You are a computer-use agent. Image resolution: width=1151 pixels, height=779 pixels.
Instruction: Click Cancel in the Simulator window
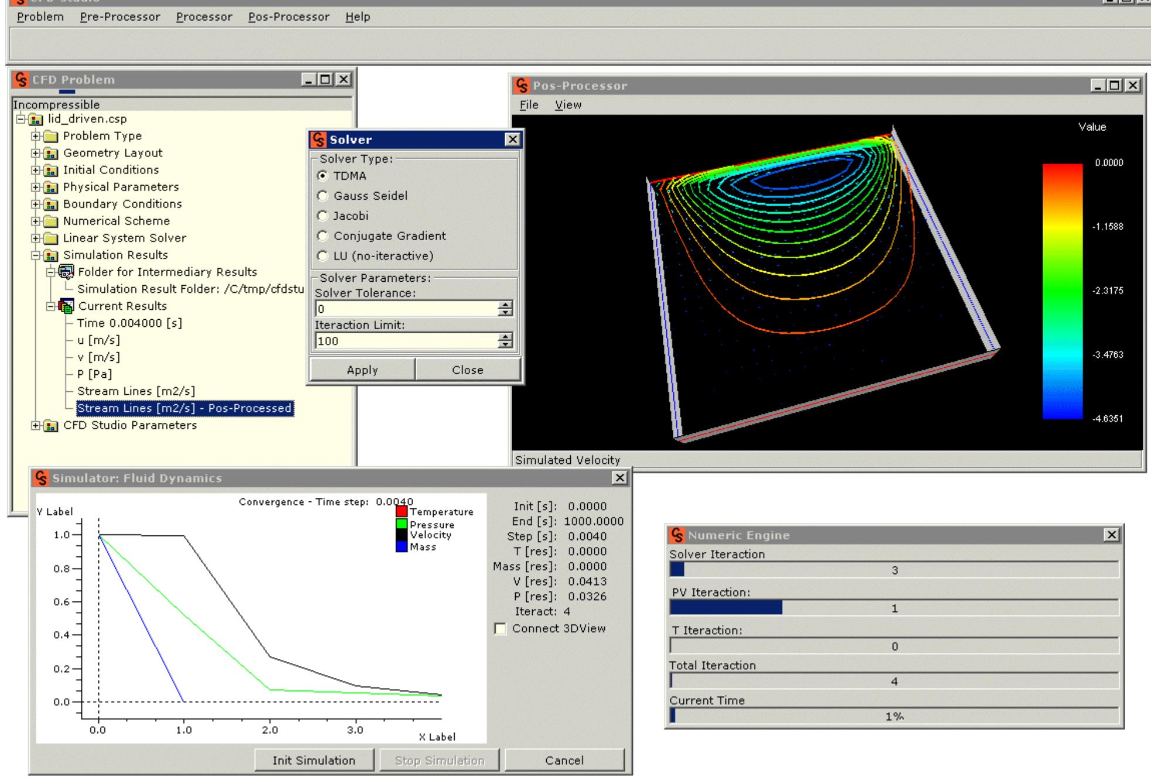coord(564,760)
